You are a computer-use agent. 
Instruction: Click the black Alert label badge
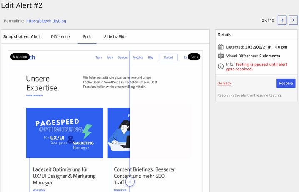pos(194,57)
